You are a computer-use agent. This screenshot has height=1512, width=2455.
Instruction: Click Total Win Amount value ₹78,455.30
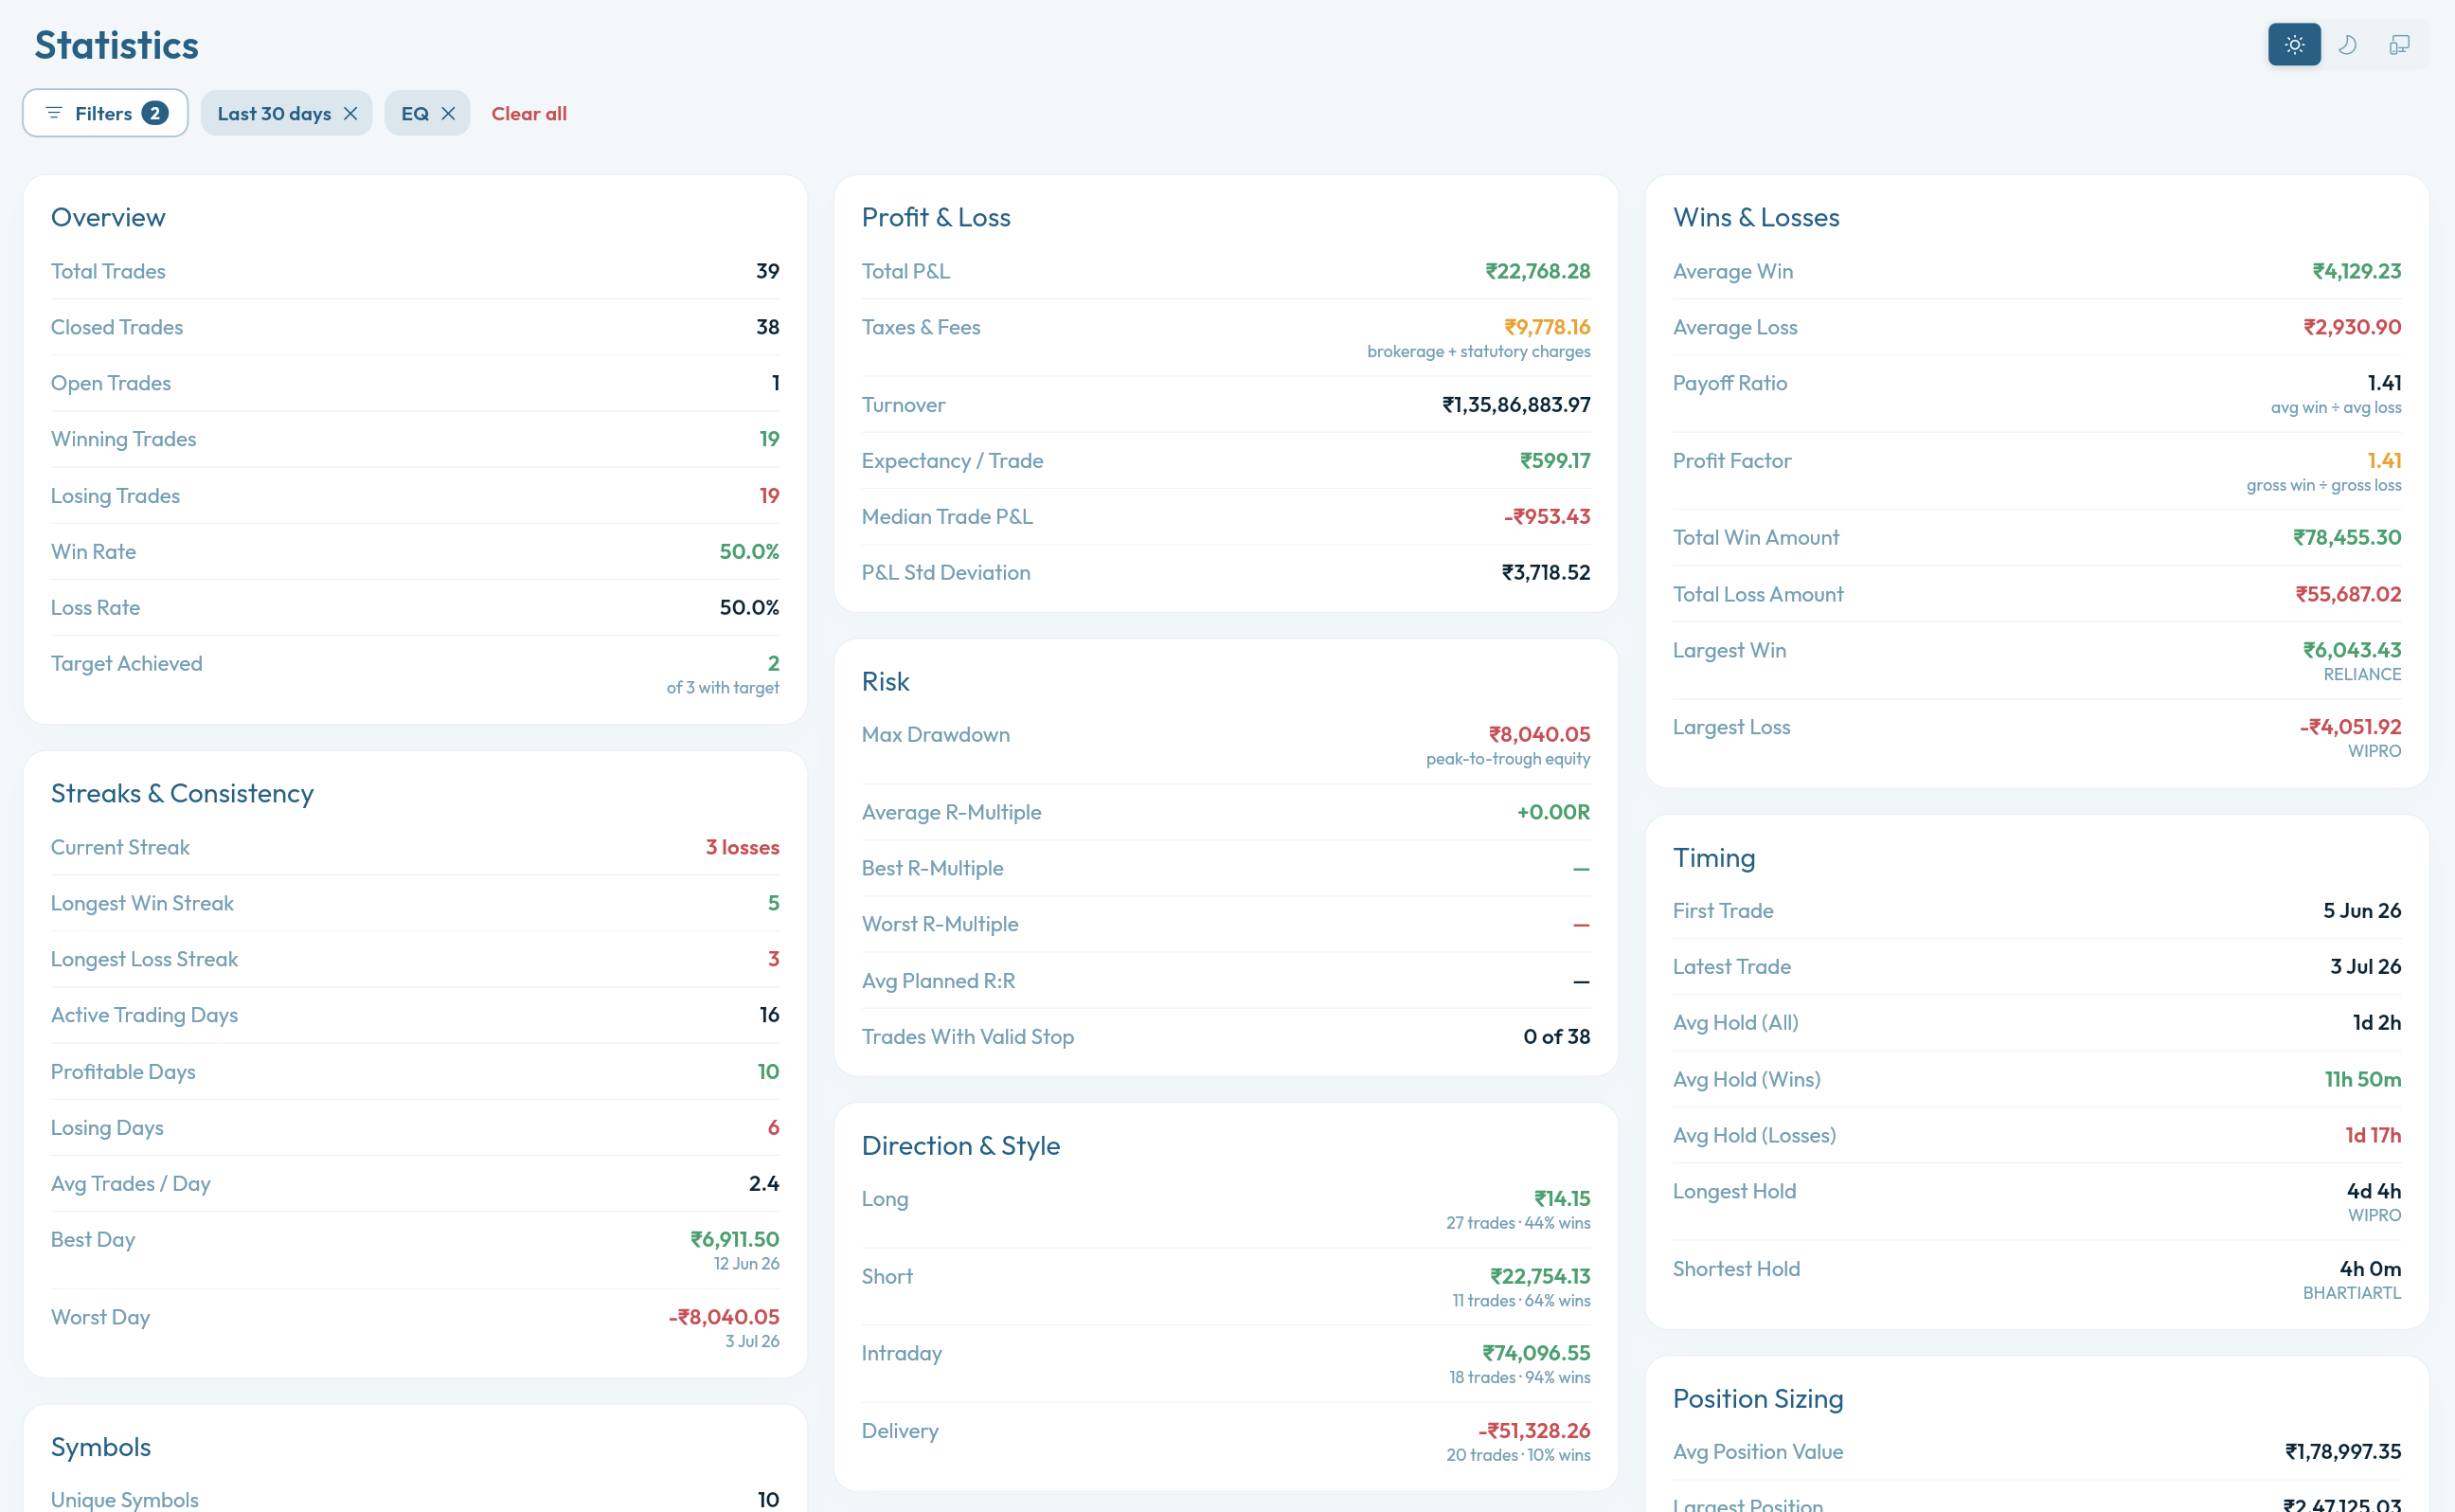point(2347,537)
